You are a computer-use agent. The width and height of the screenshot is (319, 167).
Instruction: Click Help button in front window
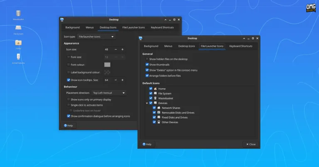(x=147, y=144)
